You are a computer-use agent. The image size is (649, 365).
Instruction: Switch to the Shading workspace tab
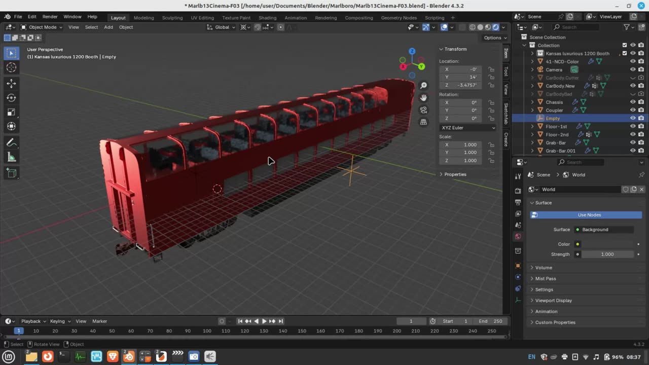pos(267,18)
